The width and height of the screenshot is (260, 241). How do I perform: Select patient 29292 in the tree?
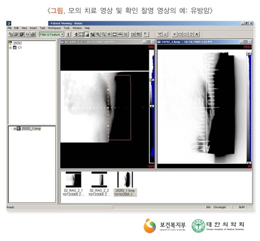(x=17, y=43)
